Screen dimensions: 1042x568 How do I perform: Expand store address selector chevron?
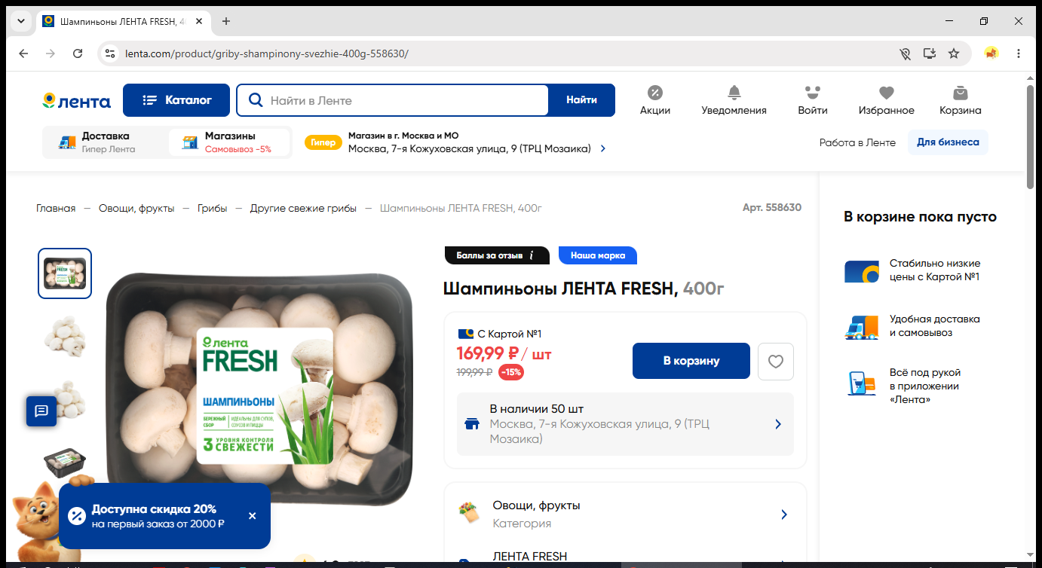[x=603, y=148]
